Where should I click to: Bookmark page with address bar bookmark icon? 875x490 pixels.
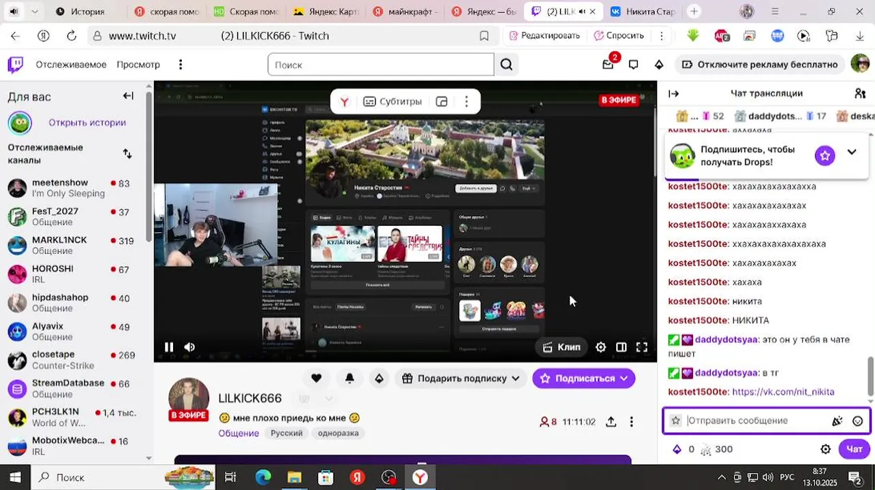click(484, 35)
